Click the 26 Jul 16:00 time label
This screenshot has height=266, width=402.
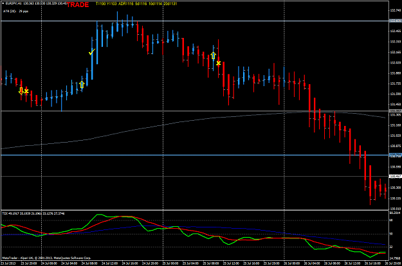tap(373, 263)
